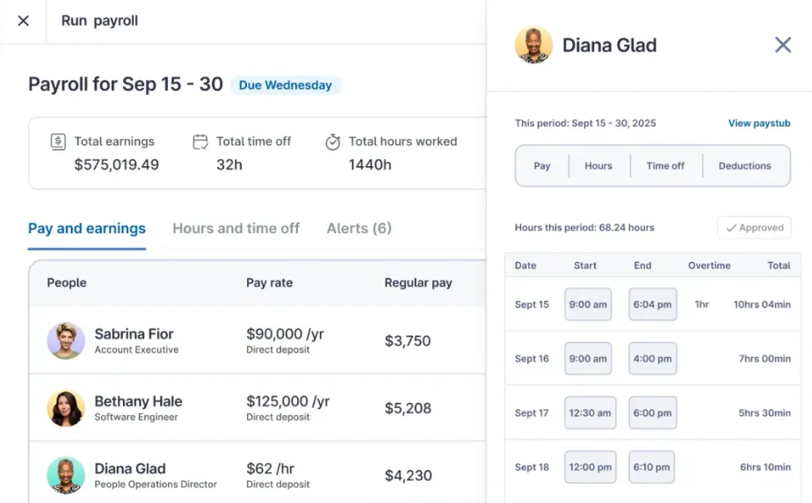The width and height of the screenshot is (812, 503).
Task: Click Diana Glad's avatar in panel header
Action: tap(533, 45)
